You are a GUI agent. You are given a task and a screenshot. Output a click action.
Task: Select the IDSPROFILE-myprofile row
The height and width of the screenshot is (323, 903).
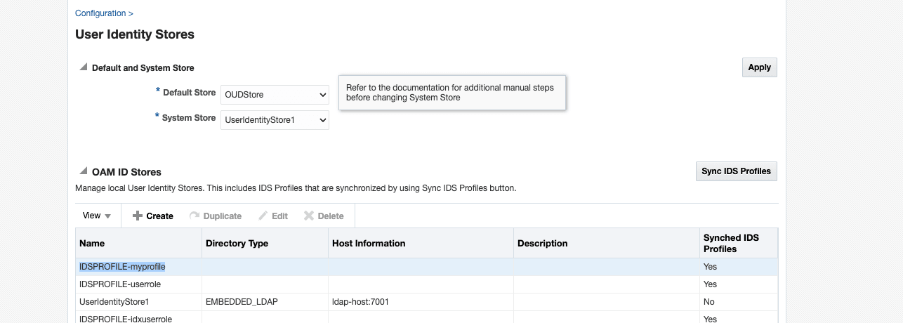tap(122, 267)
